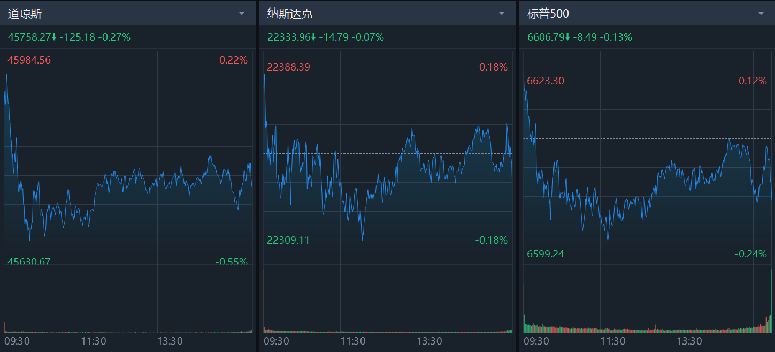Click the down arrow beside 6606.79

(x=567, y=37)
